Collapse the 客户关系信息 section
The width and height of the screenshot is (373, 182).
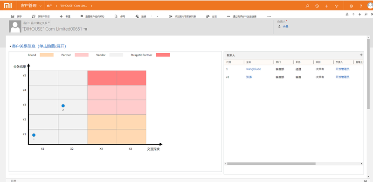(38, 46)
